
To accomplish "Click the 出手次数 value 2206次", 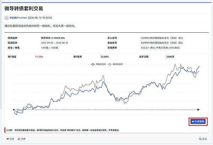I will point(170,57).
